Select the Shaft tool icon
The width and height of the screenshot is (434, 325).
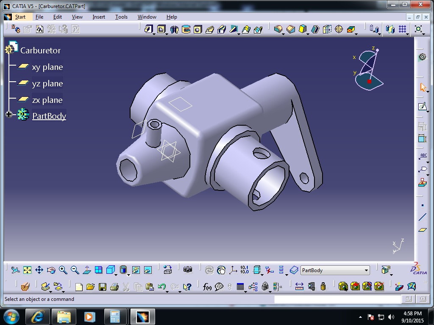(x=174, y=29)
